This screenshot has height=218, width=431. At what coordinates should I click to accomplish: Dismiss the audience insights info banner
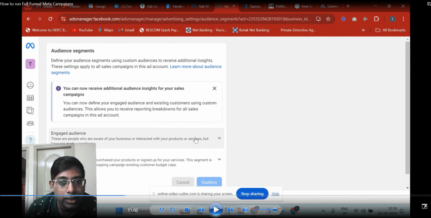(214, 88)
